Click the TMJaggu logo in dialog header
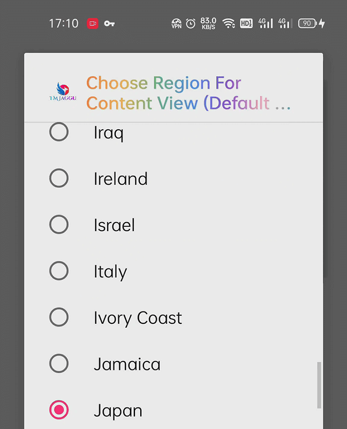This screenshot has width=347, height=429. 63,92
